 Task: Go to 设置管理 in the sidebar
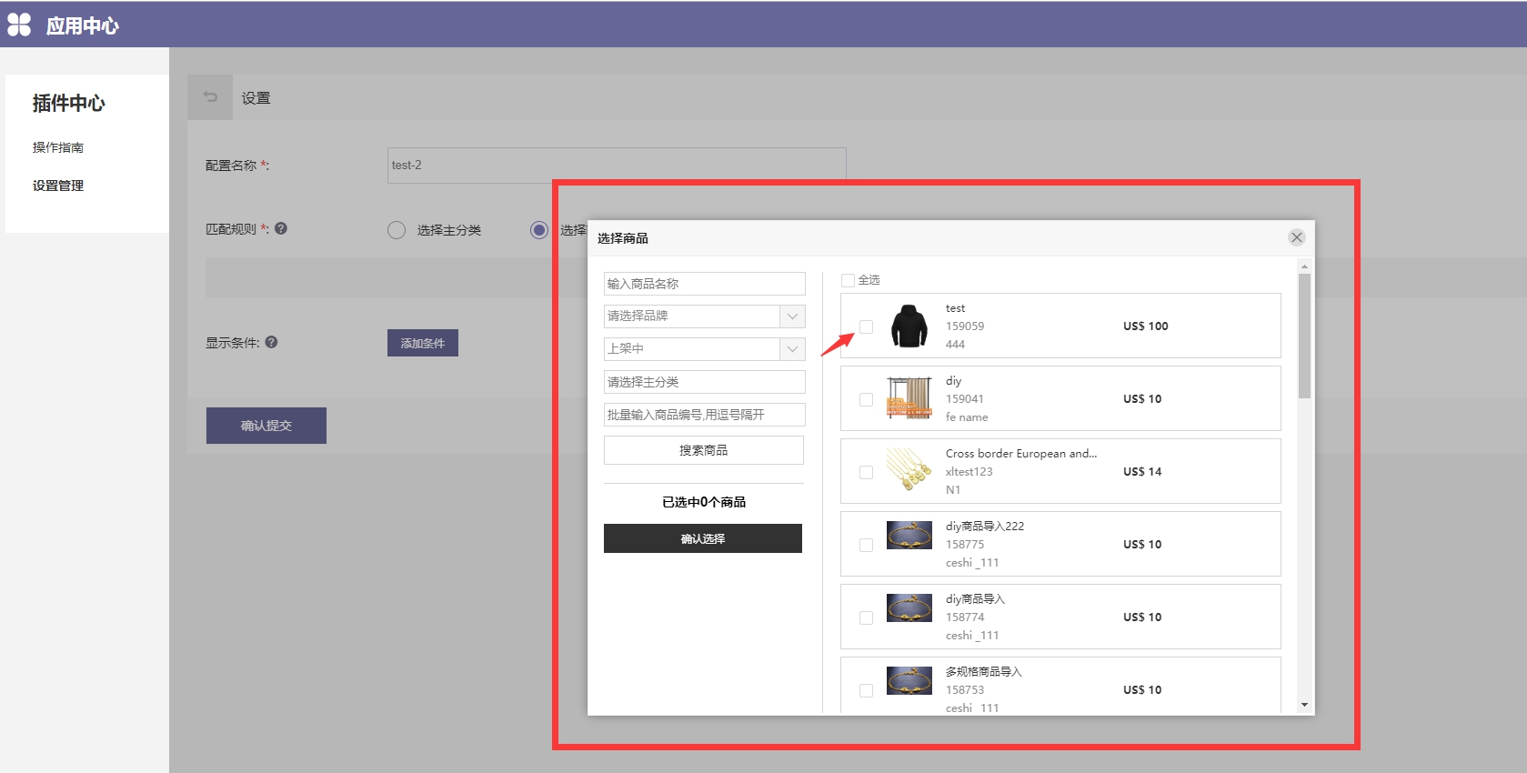pyautogui.click(x=58, y=186)
